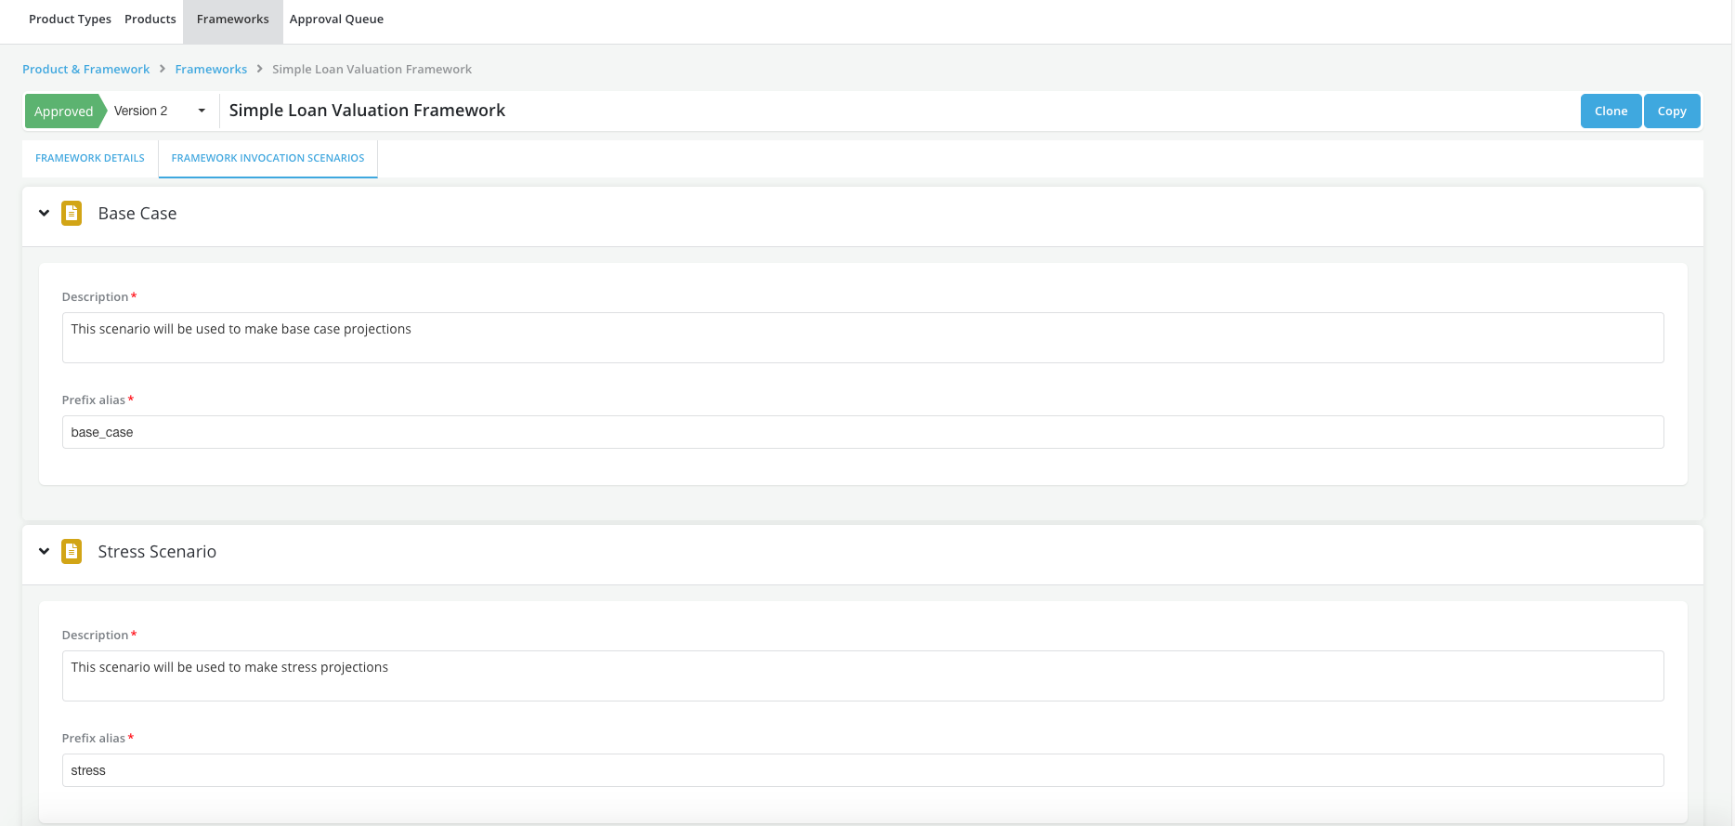
Task: Click the Base Case description field
Action: [862, 337]
